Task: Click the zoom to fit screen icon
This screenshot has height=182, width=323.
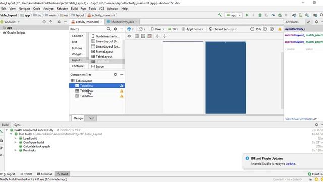Action: click(272, 29)
